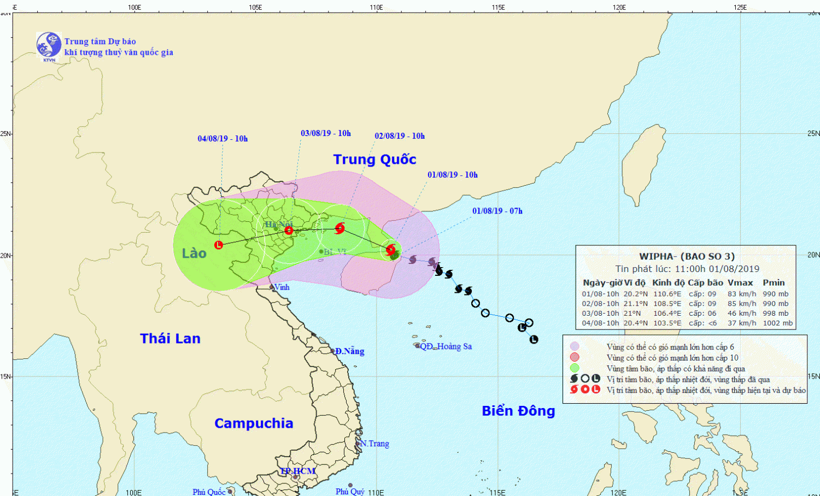The width and height of the screenshot is (820, 496).
Task: Click the 01/08/19 - 07h position label
Action: (497, 211)
